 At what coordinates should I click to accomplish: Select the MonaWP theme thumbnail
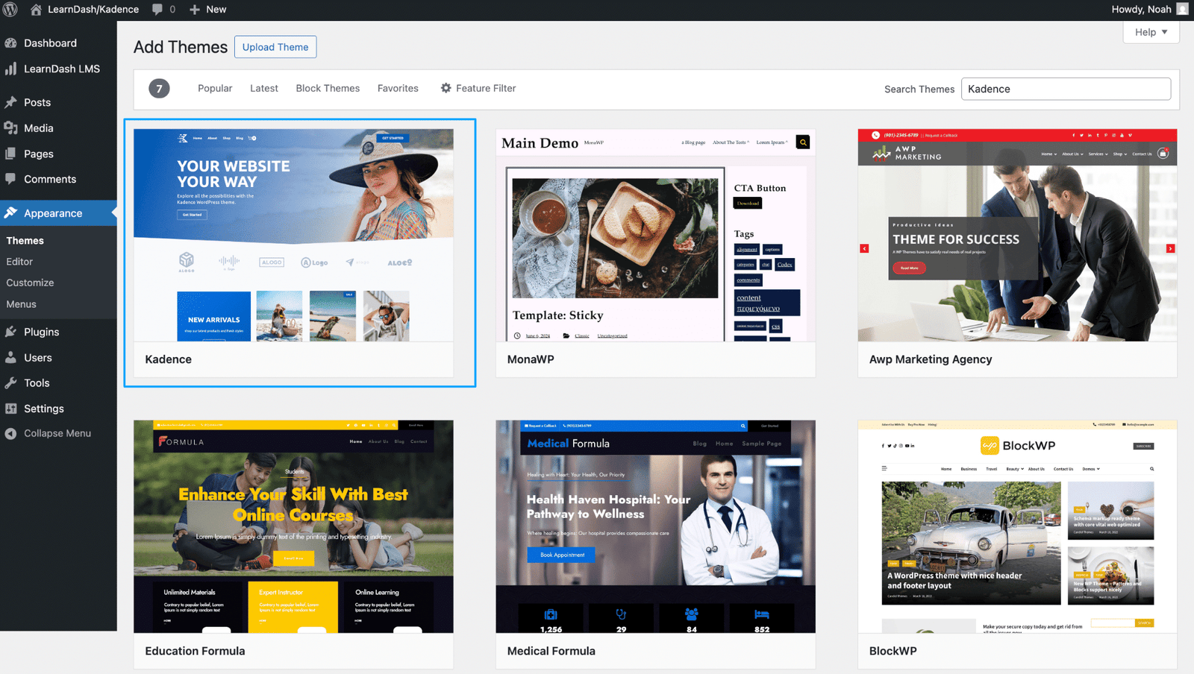click(x=655, y=235)
